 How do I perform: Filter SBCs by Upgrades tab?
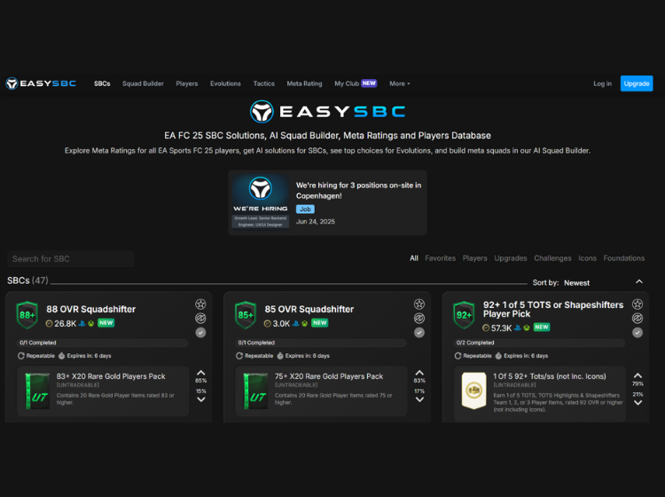tap(510, 258)
